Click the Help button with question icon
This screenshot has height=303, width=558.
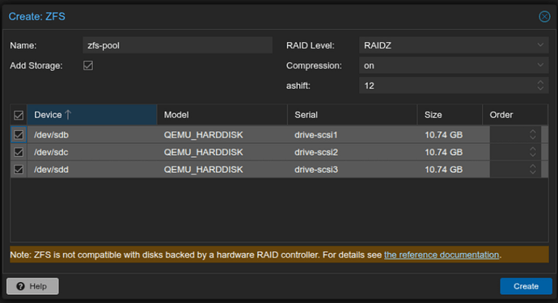pyautogui.click(x=32, y=286)
